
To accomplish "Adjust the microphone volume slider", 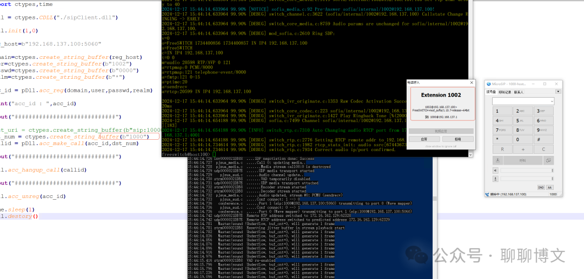I will pyautogui.click(x=527, y=179).
